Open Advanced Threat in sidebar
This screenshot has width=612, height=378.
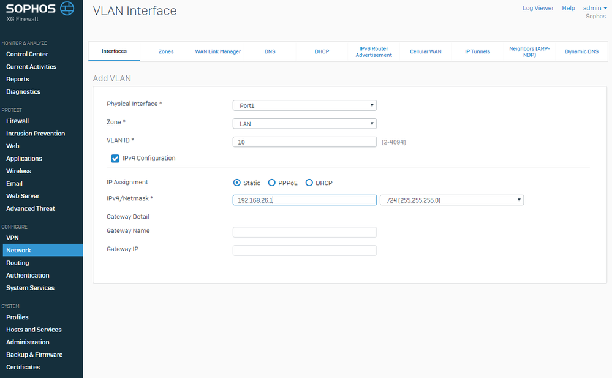(x=31, y=208)
